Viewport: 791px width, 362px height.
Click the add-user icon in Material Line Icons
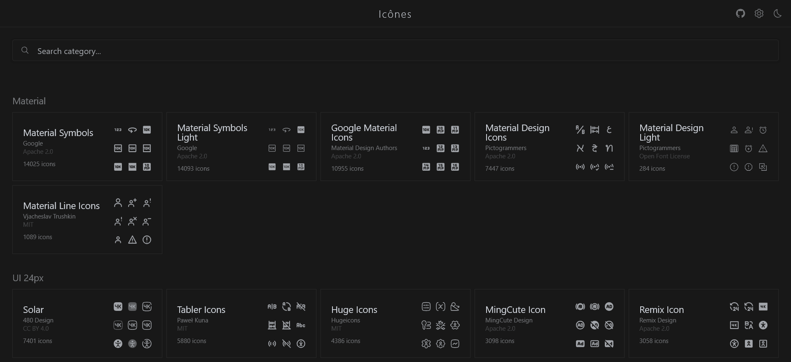(132, 203)
